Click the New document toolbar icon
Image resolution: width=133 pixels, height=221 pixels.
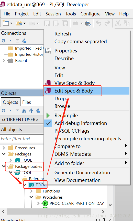tap(6, 23)
